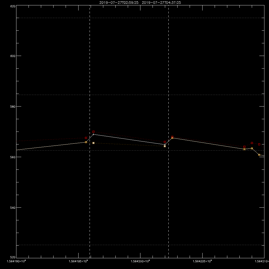Viewport: 269px width, 269px height.
Task: Select the 540 label on the y-axis
Action: tap(13, 208)
